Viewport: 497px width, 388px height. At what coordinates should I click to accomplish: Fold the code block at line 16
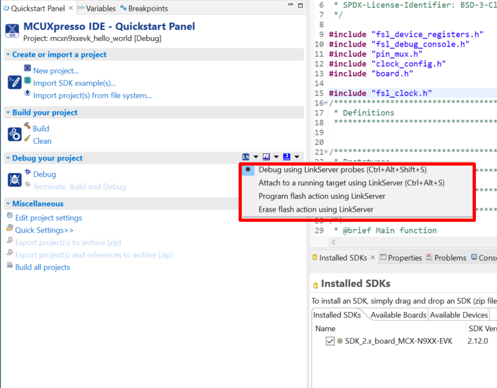click(326, 104)
